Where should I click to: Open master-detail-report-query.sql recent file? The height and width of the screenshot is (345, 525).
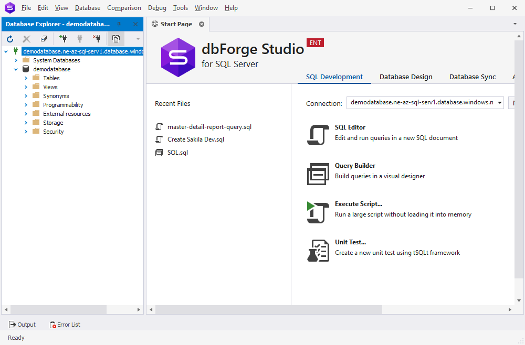click(x=209, y=127)
